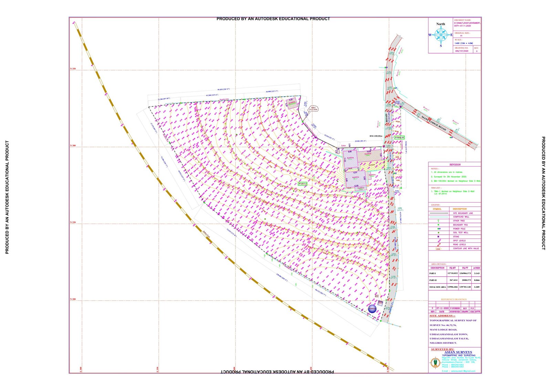Click the TBM-1 cloud callout bubble
The image size is (551, 390).
(x=313, y=109)
